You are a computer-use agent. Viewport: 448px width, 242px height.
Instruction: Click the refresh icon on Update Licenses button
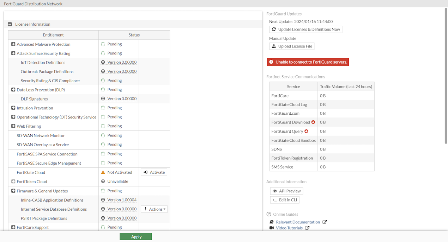click(x=274, y=29)
